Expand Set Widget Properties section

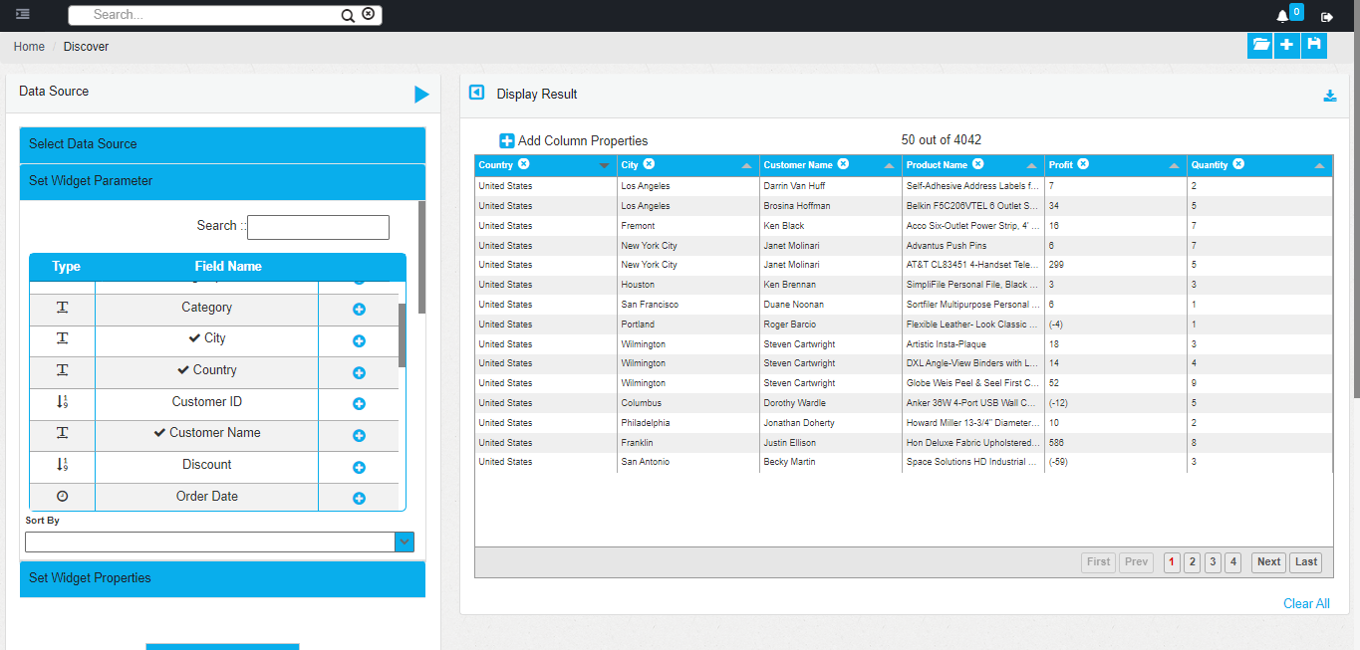point(222,578)
